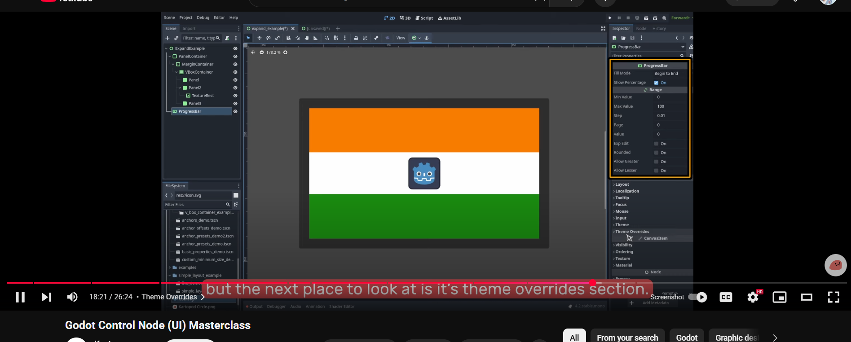851x342 pixels.
Task: Hide the ProgressBar node visibility
Action: [x=235, y=111]
